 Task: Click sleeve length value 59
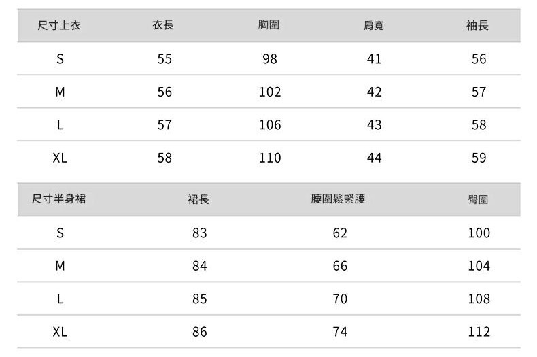479,158
